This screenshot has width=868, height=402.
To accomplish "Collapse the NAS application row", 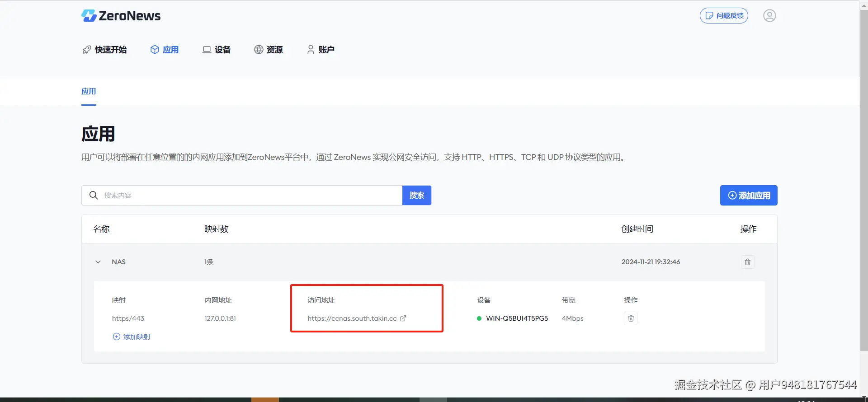I will click(98, 262).
